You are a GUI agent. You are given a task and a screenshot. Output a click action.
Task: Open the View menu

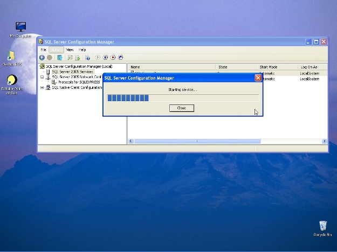70,50
